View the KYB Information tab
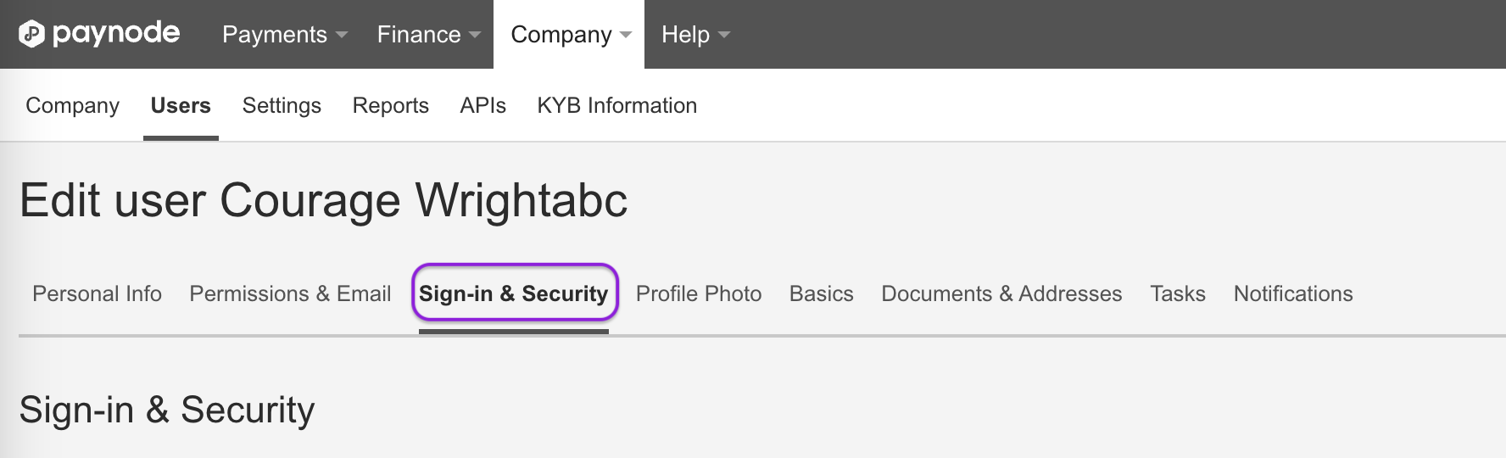Viewport: 1506px width, 458px height. point(616,105)
